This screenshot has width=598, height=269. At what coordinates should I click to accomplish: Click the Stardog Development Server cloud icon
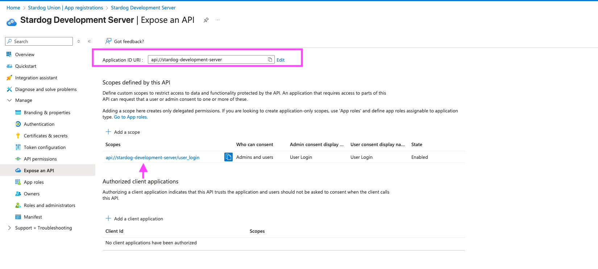coord(12,22)
